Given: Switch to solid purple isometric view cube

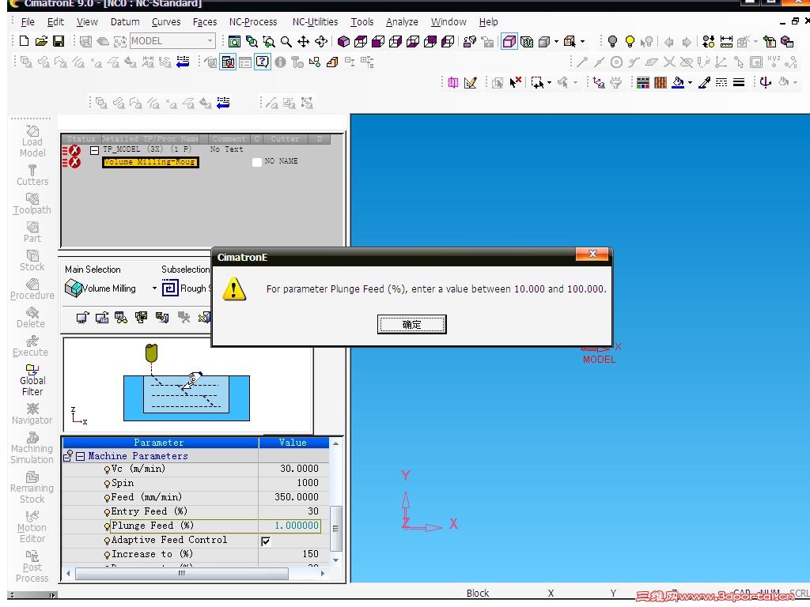Looking at the screenshot, I should tap(343, 42).
